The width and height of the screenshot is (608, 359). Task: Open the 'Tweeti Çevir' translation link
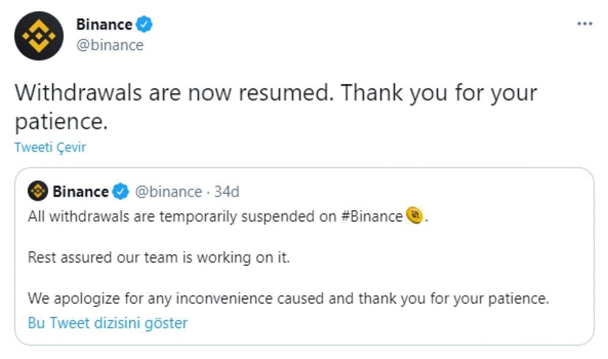[x=50, y=147]
